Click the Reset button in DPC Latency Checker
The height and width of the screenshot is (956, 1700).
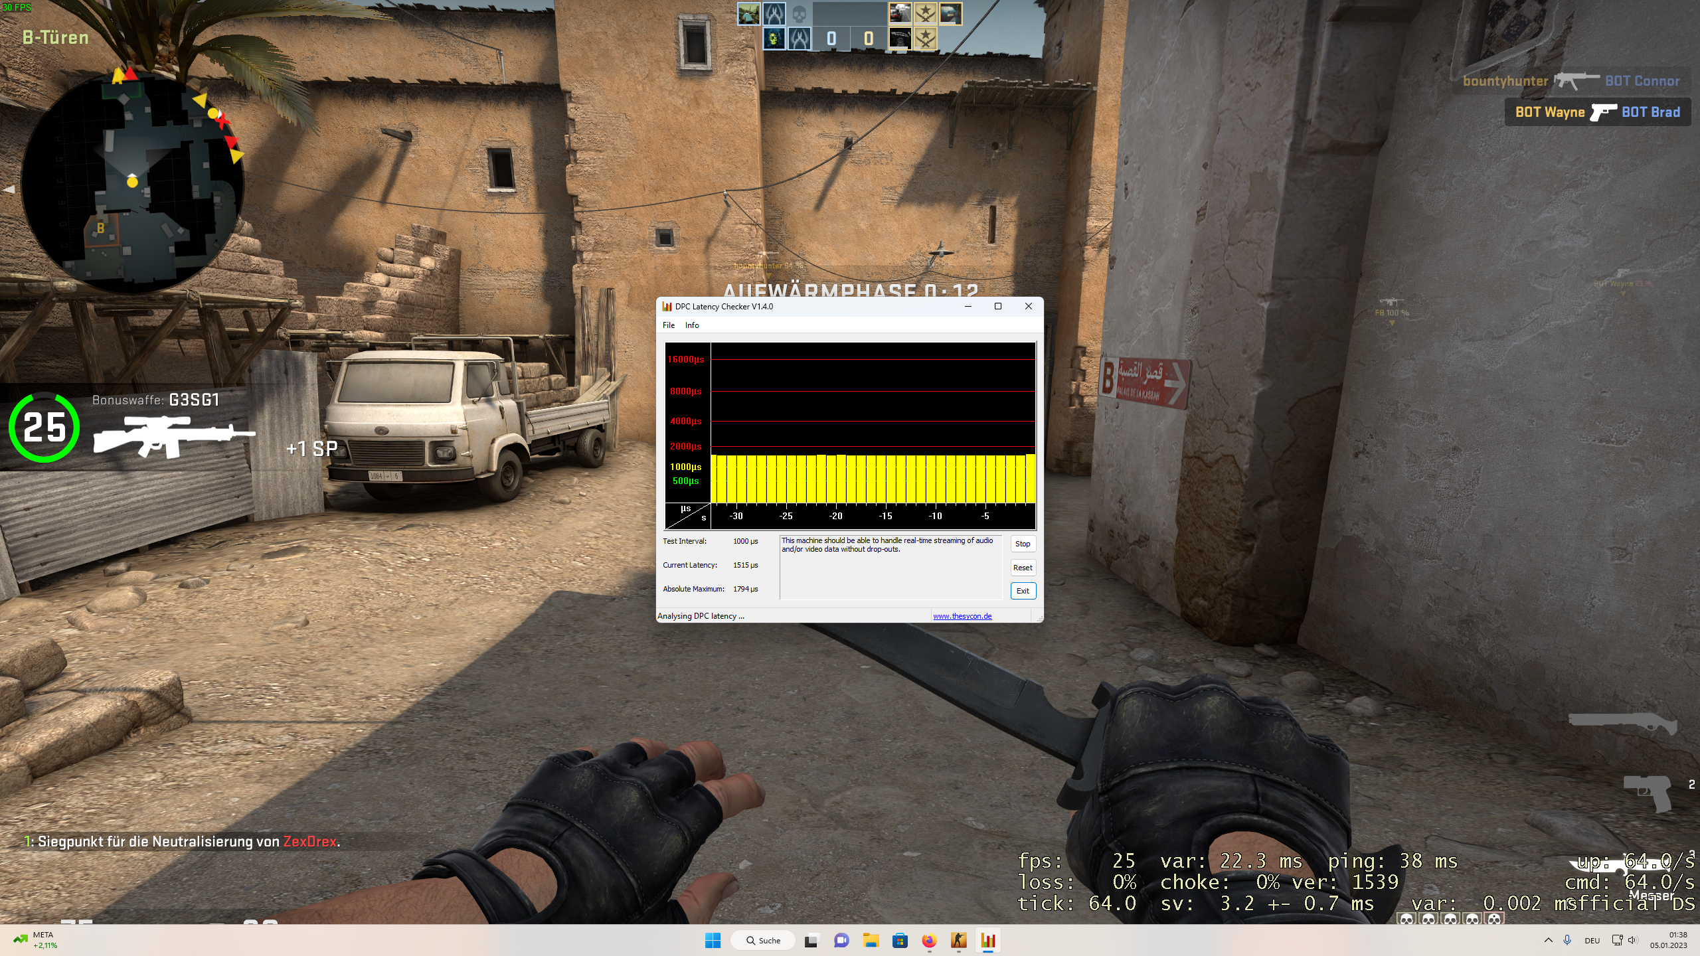[1023, 568]
